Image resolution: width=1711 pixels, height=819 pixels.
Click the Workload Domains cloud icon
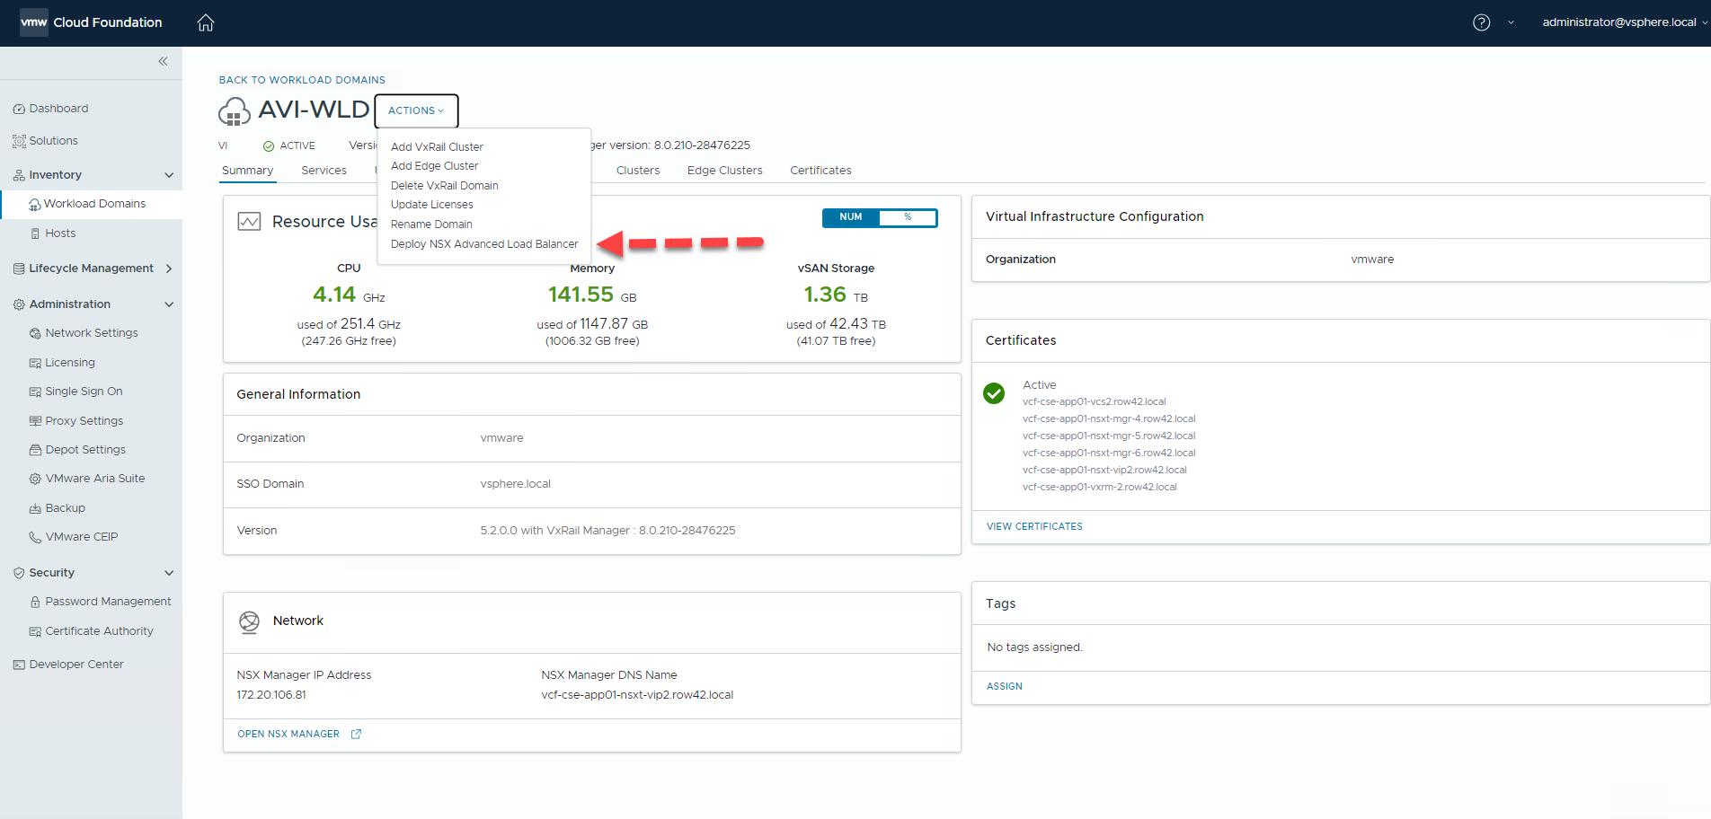tap(35, 204)
